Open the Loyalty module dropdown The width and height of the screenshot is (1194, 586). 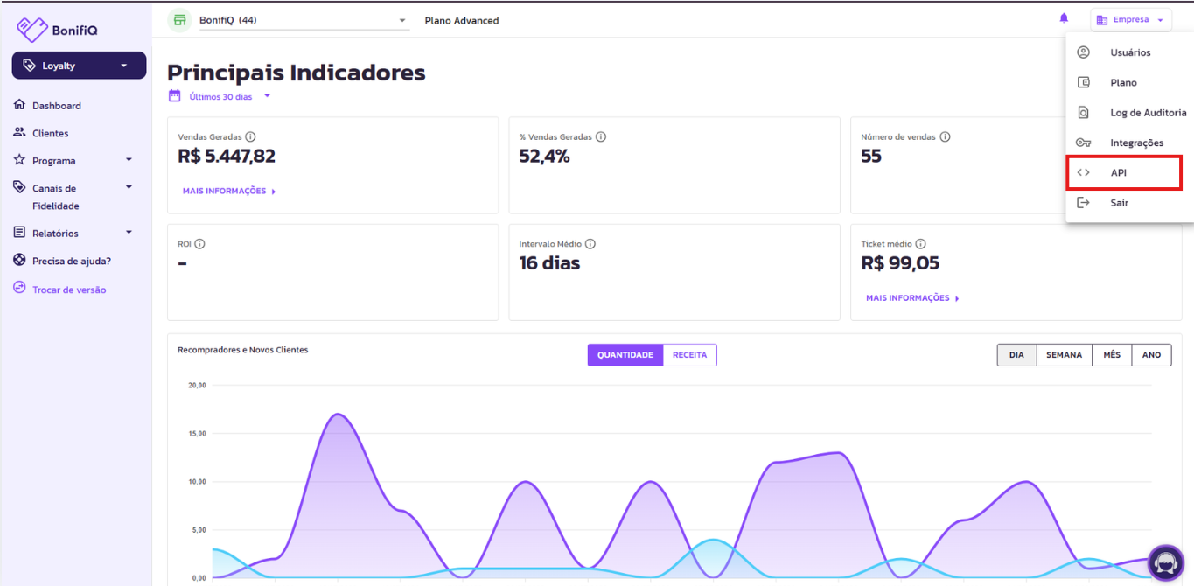point(79,66)
